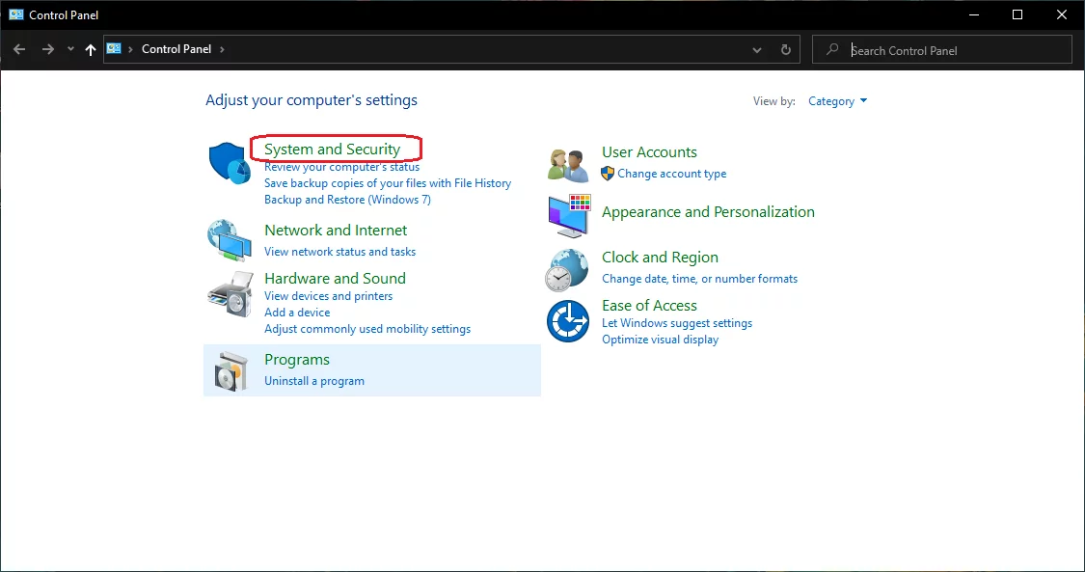Image resolution: width=1085 pixels, height=572 pixels.
Task: Open Hardware and Sound category
Action: [335, 278]
